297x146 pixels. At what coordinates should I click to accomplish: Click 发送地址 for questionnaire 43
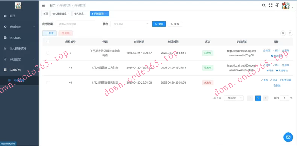[282, 70]
